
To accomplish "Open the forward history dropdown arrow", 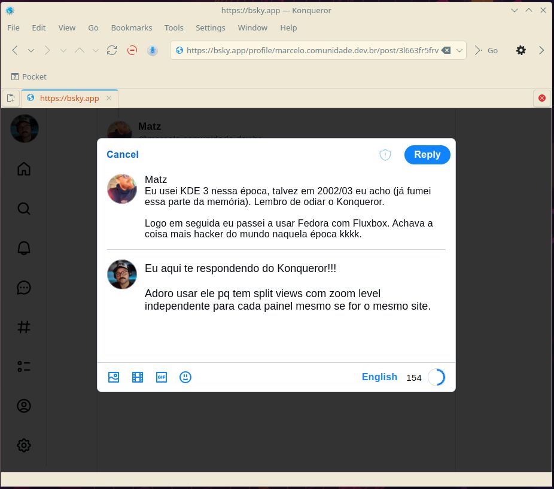I will point(63,50).
